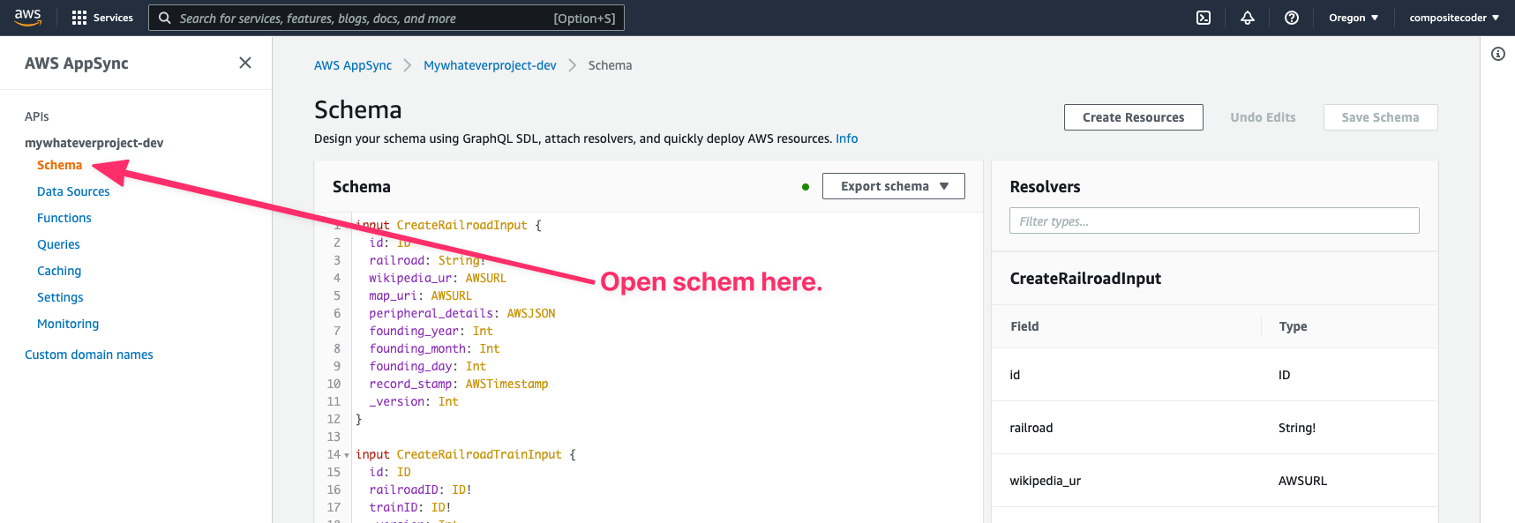Open the Services grid menu

pyautogui.click(x=102, y=18)
